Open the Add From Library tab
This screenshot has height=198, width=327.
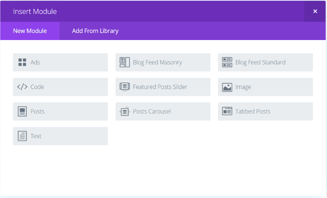point(95,31)
